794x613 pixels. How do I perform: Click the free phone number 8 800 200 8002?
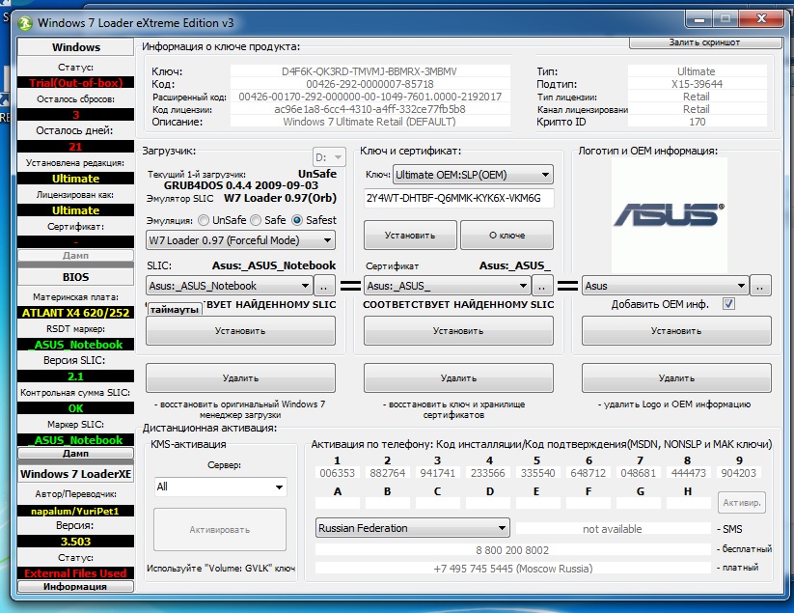[x=512, y=550]
